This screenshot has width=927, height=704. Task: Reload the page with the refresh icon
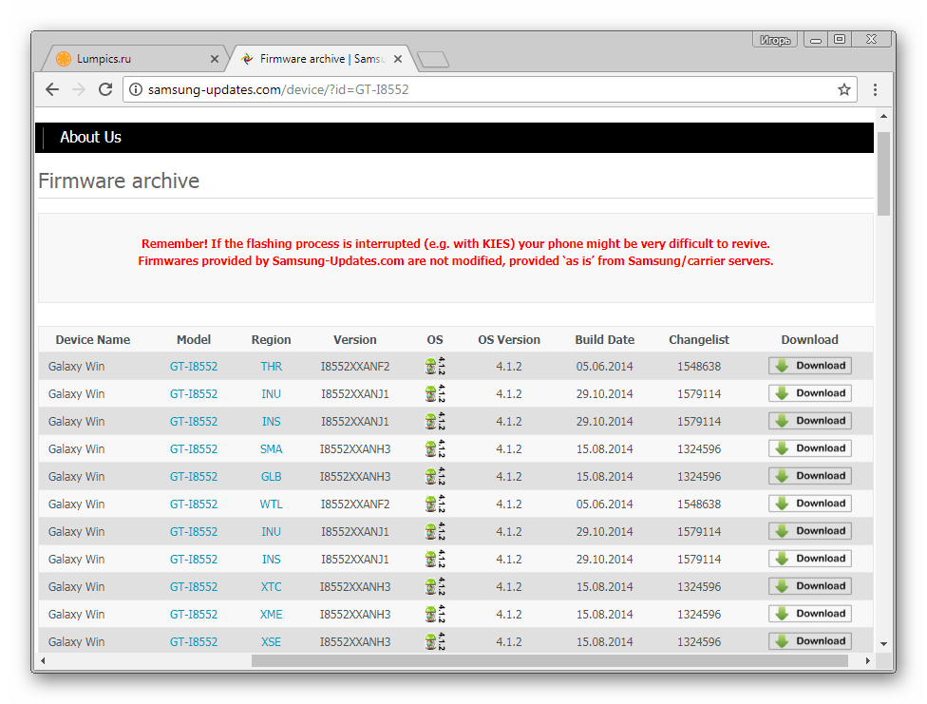(x=105, y=89)
